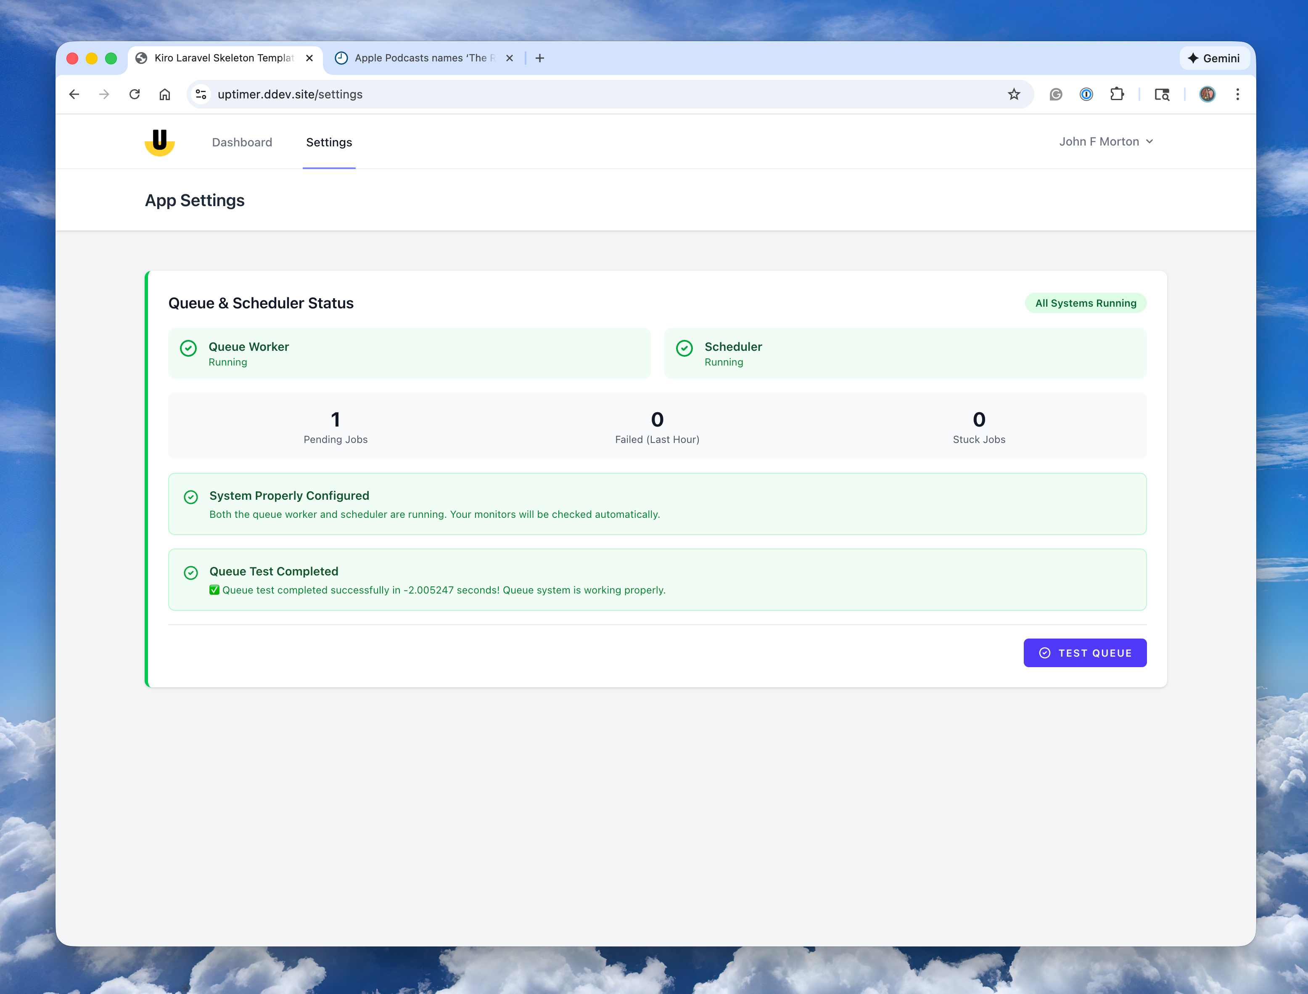Screen dimensions: 1308x994
Task: Bookmark this page with star icon
Action: click(x=1014, y=94)
